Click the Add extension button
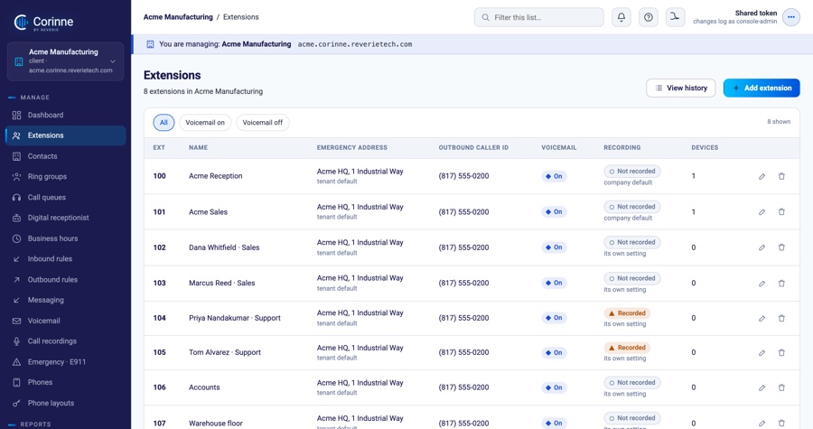The width and height of the screenshot is (813, 429). tap(762, 89)
